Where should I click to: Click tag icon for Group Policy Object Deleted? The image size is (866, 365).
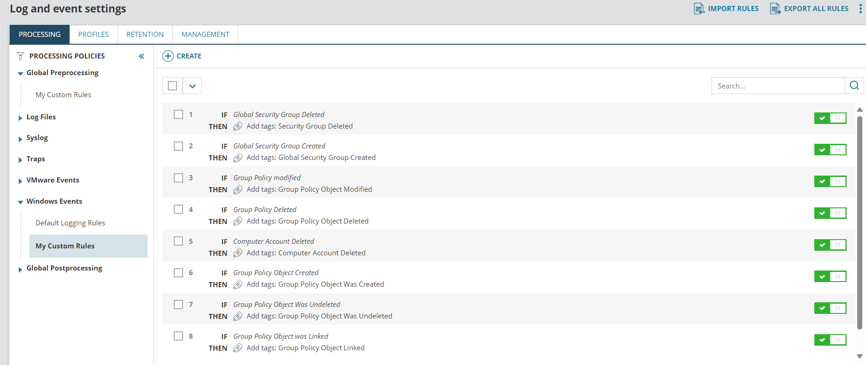tap(238, 221)
